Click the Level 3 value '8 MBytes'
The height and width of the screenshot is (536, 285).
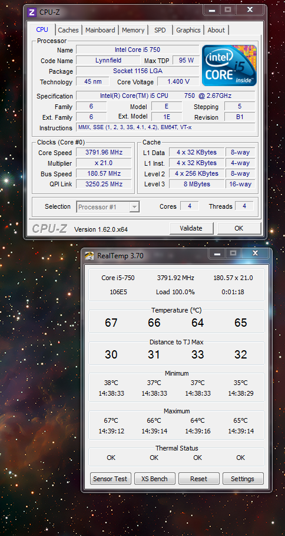pos(197,184)
